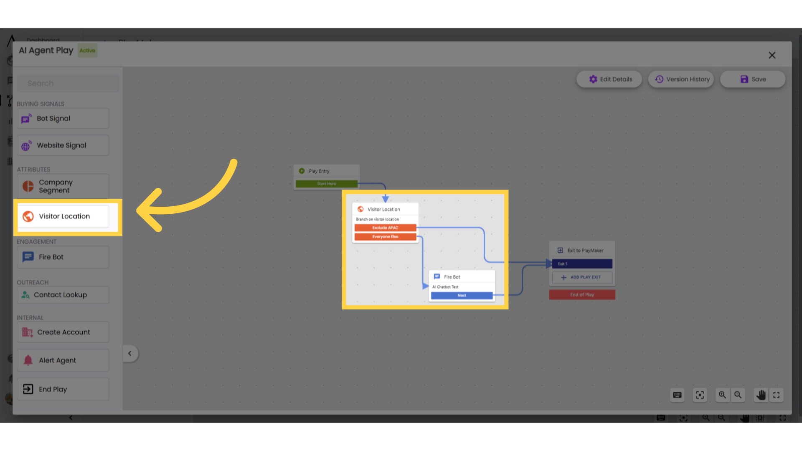Image resolution: width=802 pixels, height=451 pixels.
Task: Toggle the Active status badge on play
Action: (x=87, y=50)
